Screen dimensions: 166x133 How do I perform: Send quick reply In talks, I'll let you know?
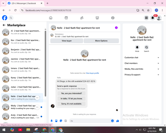(x=71, y=98)
